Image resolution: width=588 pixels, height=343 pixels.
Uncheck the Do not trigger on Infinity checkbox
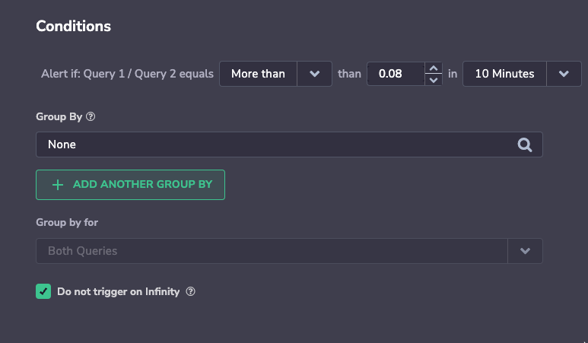43,291
